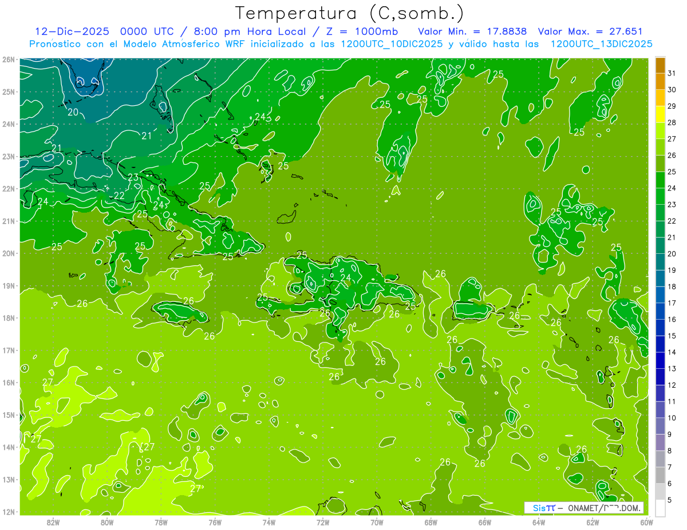Pick the white swatch below legend value 5

tap(660, 508)
